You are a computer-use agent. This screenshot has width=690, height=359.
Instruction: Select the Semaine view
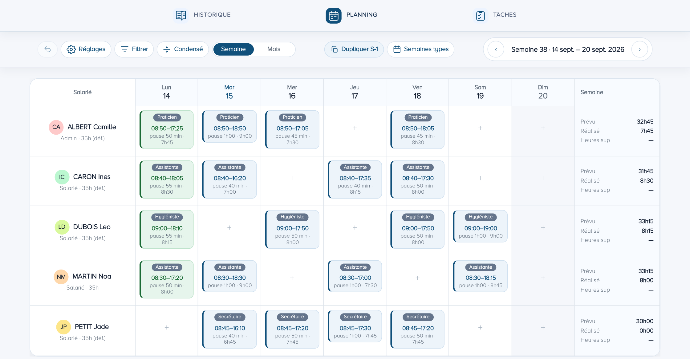233,49
